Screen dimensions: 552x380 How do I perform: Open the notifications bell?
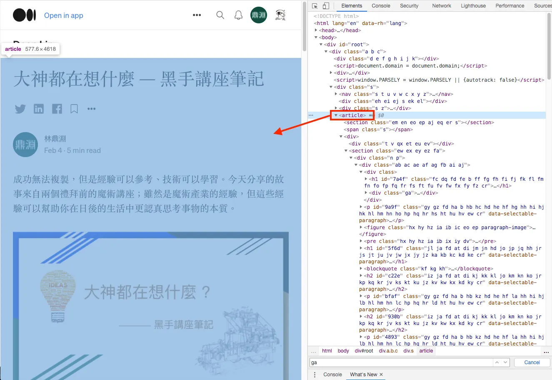239,15
